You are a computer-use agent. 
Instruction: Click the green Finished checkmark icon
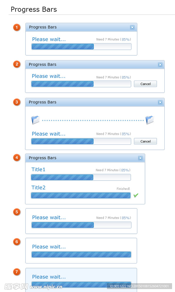tap(136, 195)
